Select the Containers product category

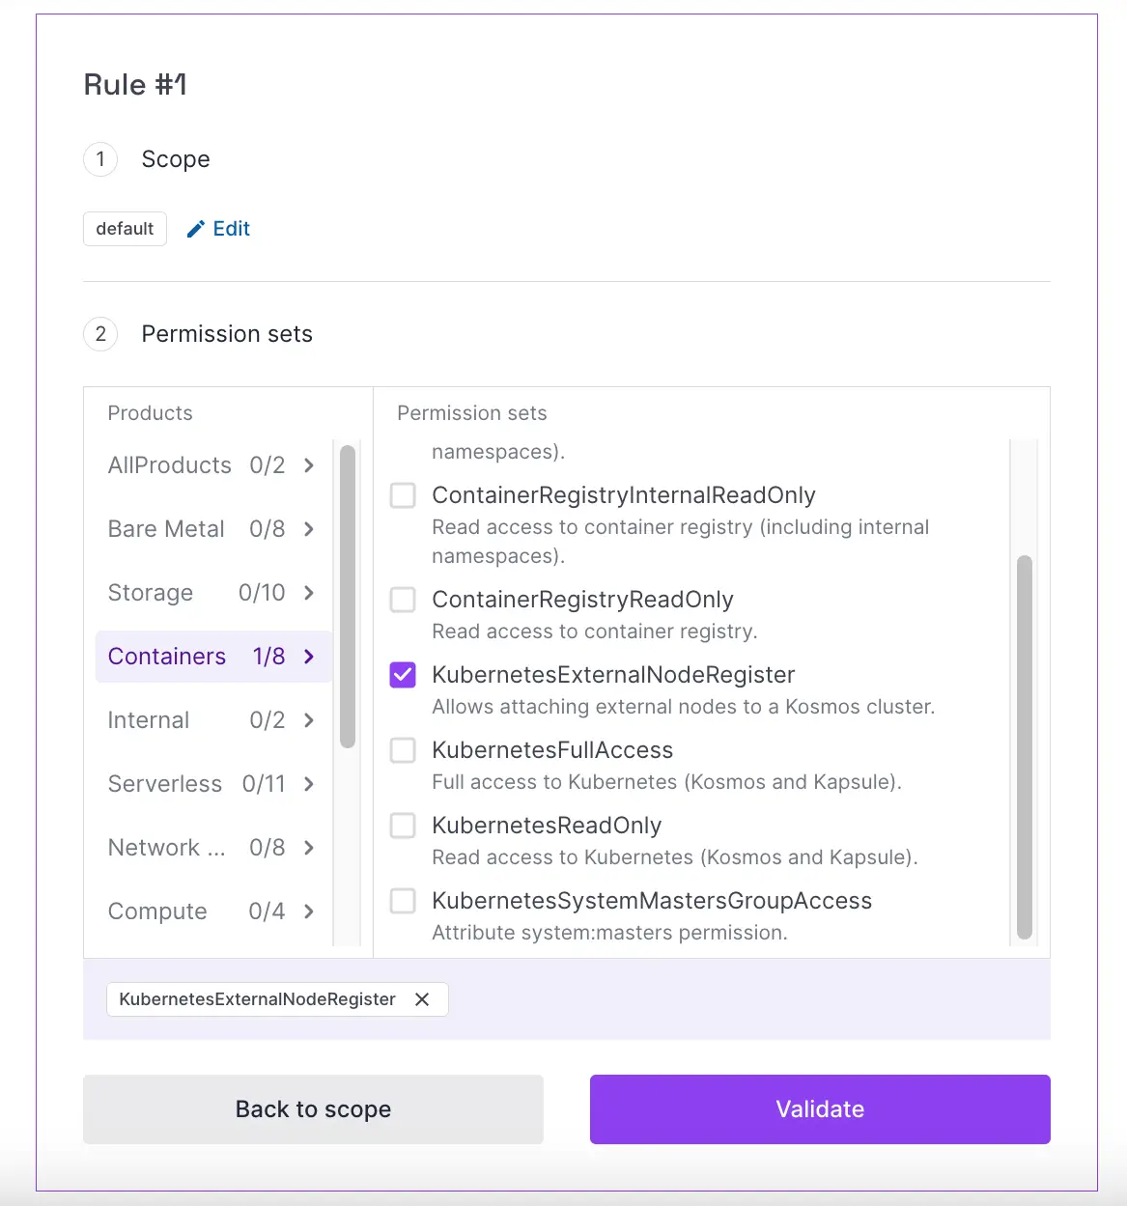167,657
